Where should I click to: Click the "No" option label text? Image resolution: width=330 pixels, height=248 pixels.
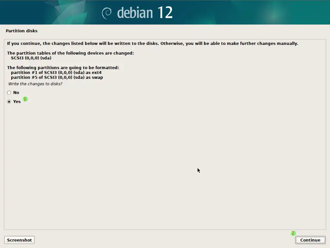[x=16, y=93]
